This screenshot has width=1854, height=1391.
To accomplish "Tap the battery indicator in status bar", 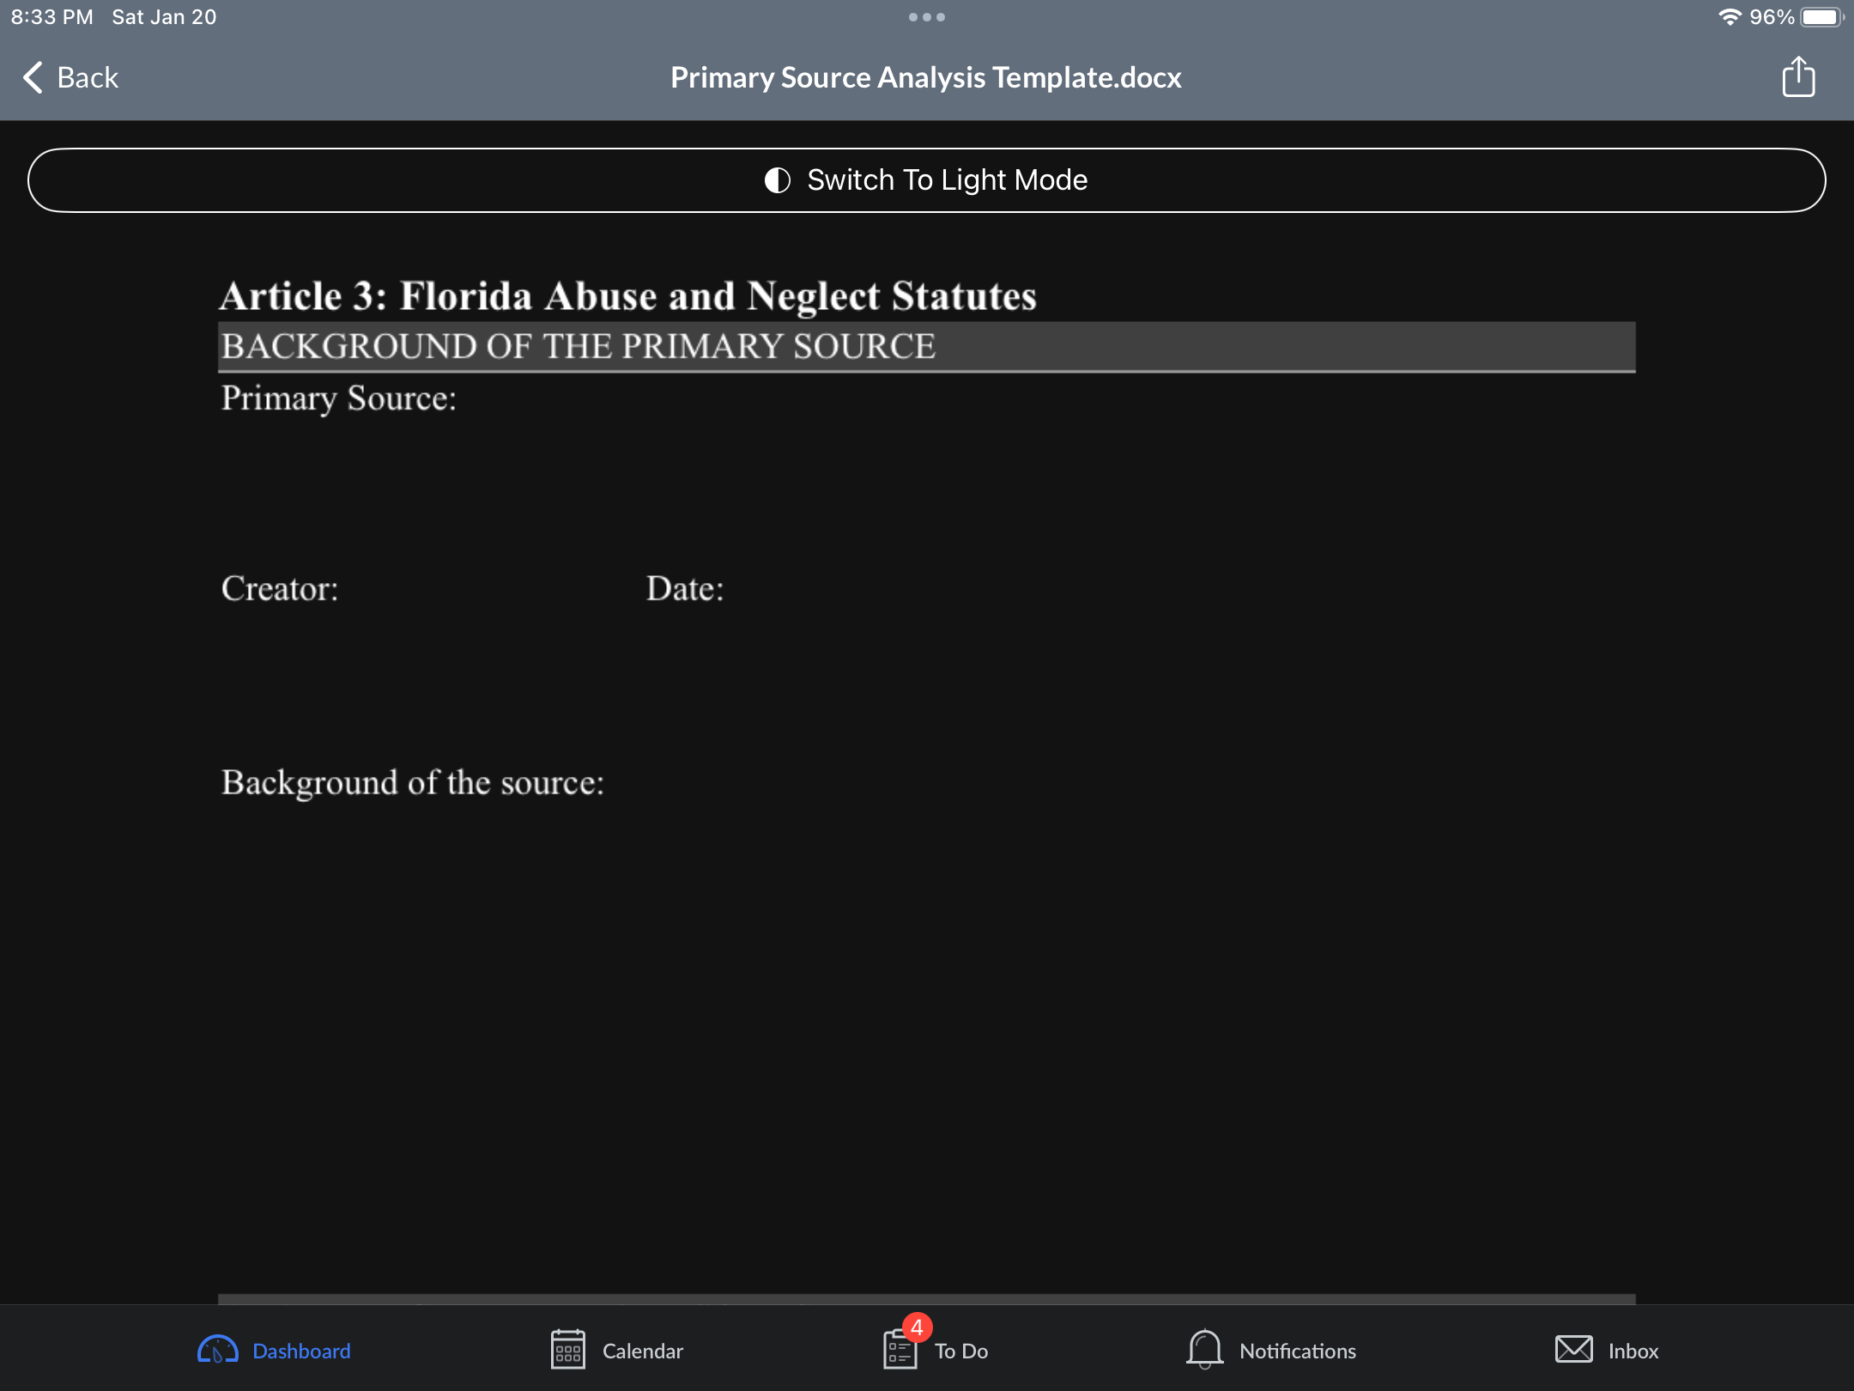I will (1821, 17).
